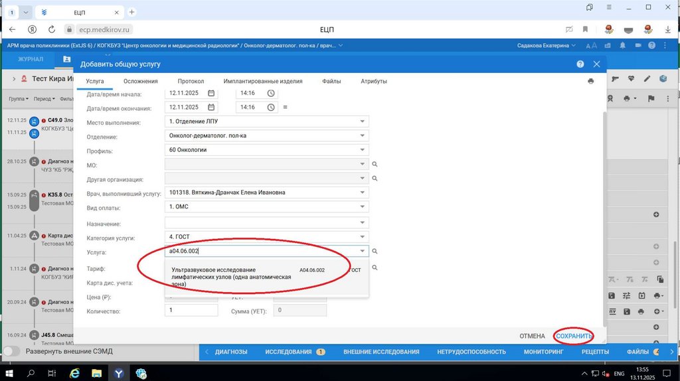This screenshot has height=381, width=680.
Task: Open the Категория услуги dropdown list
Action: [363, 237]
